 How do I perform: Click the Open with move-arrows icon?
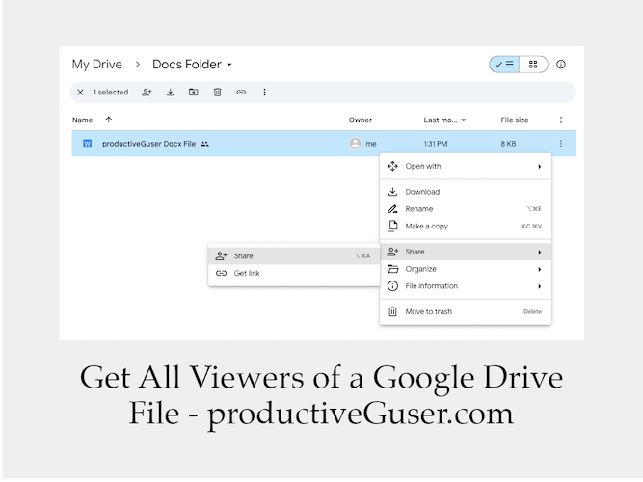coord(392,166)
